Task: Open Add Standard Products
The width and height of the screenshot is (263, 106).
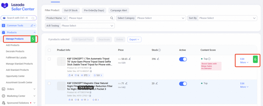Action: pos(17,70)
